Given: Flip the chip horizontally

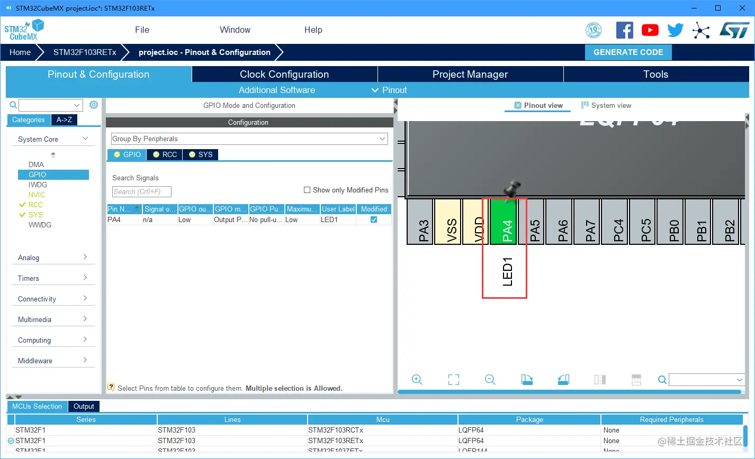Looking at the screenshot, I should [x=600, y=380].
